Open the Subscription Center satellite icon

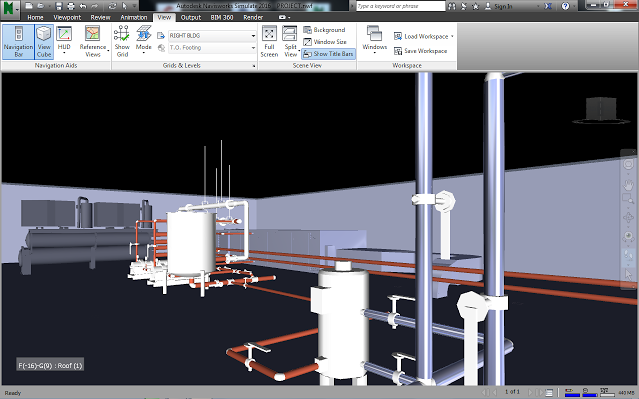click(x=463, y=6)
